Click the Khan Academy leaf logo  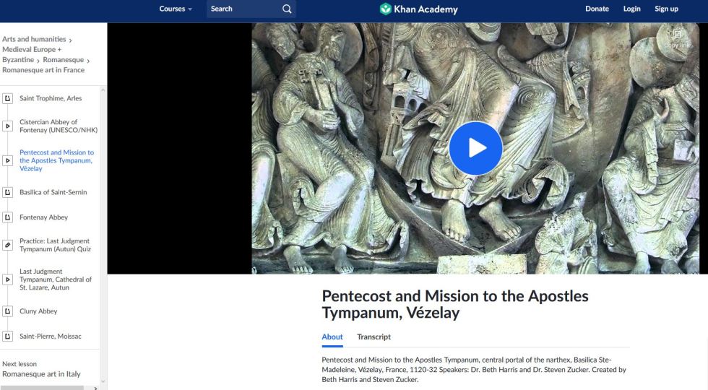385,9
